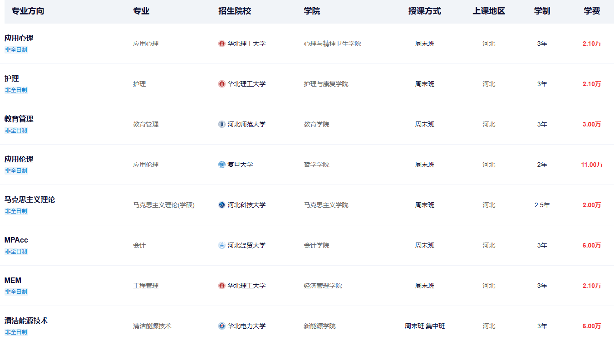Click the 河北经贸大学 logo icon
The height and width of the screenshot is (345, 614).
[x=222, y=245]
